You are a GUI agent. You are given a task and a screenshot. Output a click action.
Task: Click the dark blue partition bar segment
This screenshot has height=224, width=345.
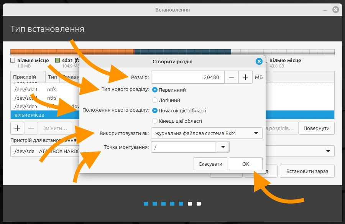coord(182,52)
